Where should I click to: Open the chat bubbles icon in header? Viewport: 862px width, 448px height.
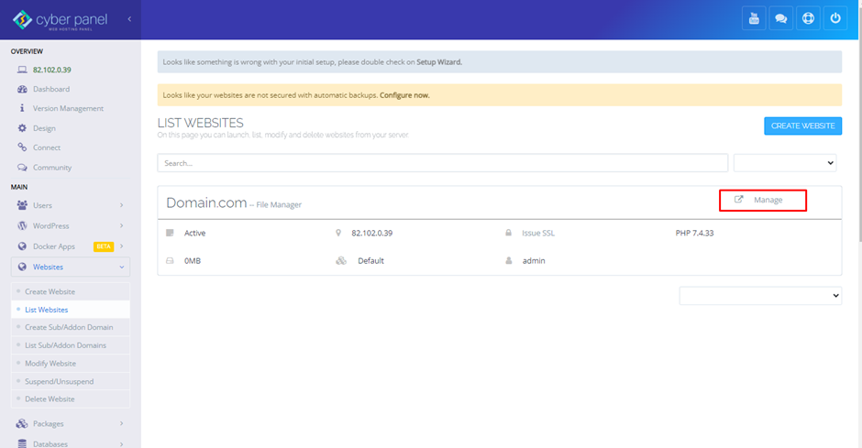coord(780,18)
